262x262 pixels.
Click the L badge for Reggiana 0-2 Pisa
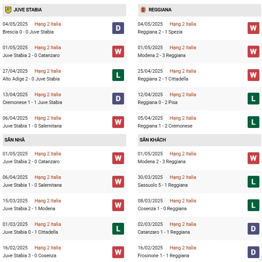coord(253,99)
